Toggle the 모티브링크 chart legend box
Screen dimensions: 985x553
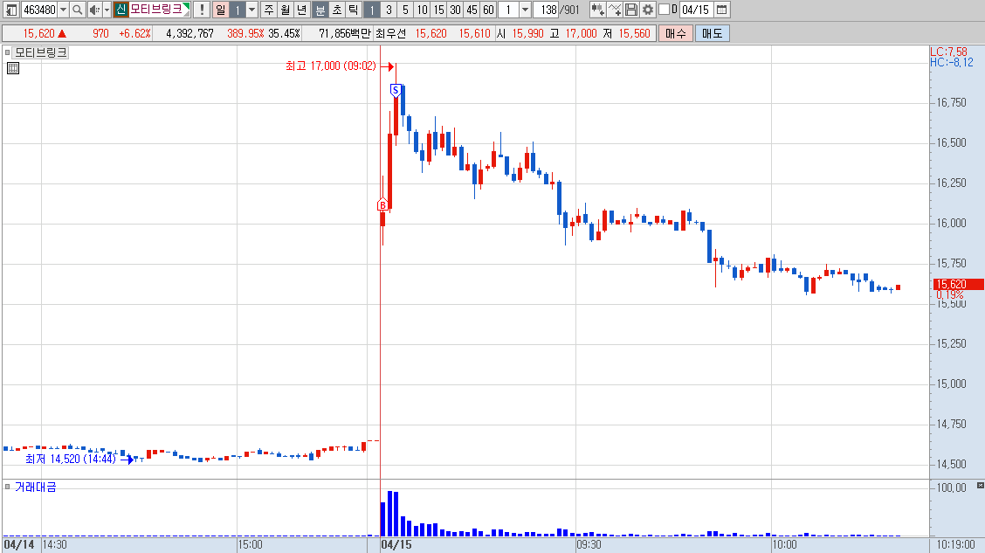(x=8, y=52)
